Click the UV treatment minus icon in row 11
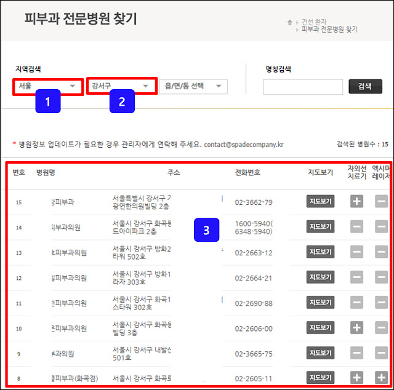The width and height of the screenshot is (394, 390). click(x=356, y=303)
